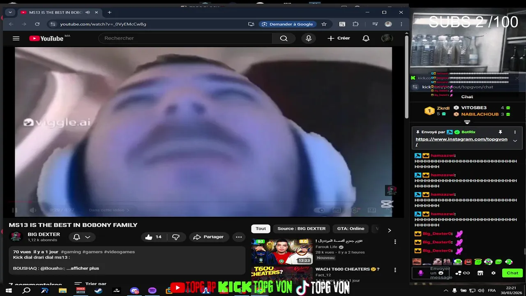Open Windows Start menu
The image size is (526, 296).
[x=9, y=290]
